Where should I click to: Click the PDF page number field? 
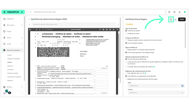(47, 30)
